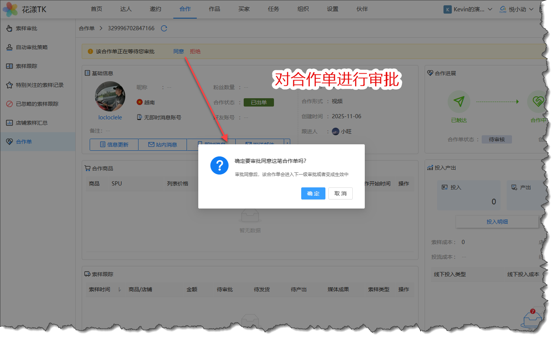The height and width of the screenshot is (340, 557).
Task: Sort by 索样时间 column arrow
Action: [x=120, y=289]
